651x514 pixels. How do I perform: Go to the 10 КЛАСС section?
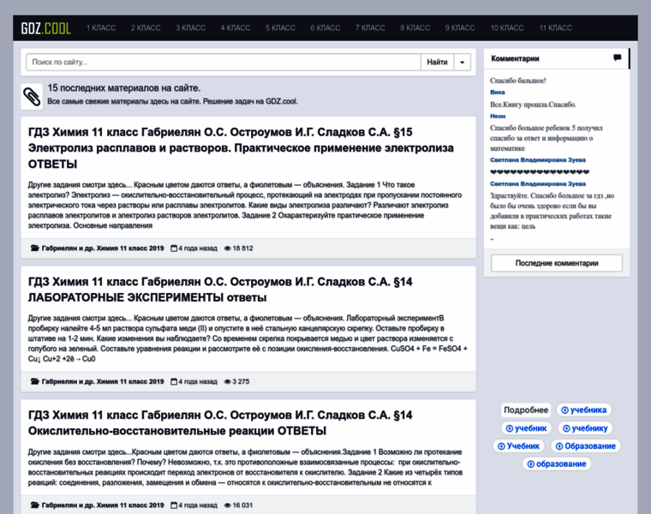pyautogui.click(x=507, y=27)
